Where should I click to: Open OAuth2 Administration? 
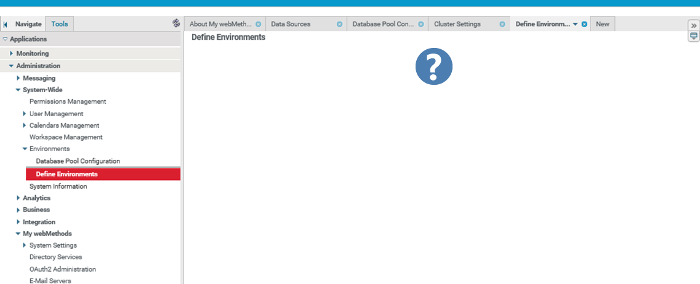coord(63,269)
